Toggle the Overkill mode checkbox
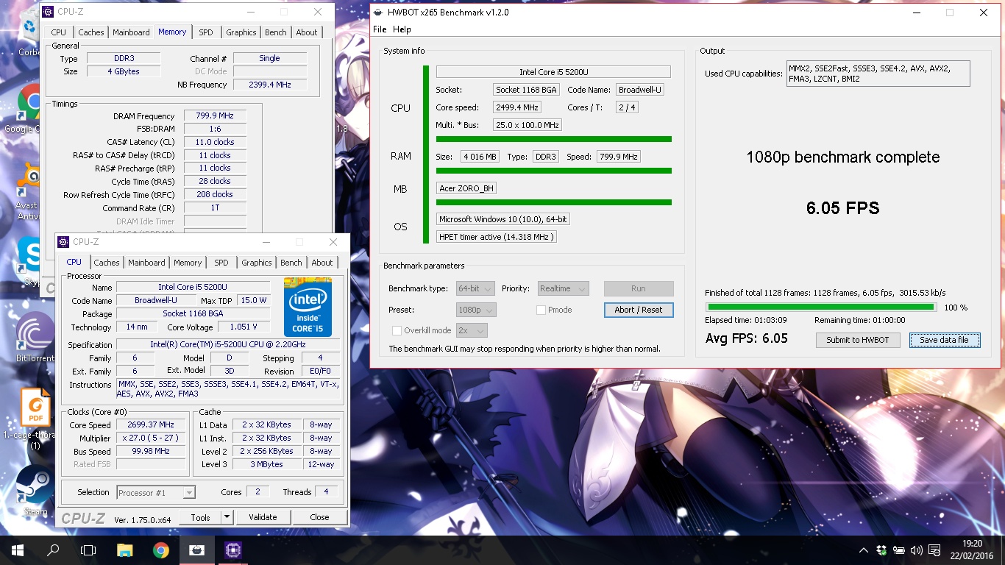The image size is (1005, 565). [397, 330]
